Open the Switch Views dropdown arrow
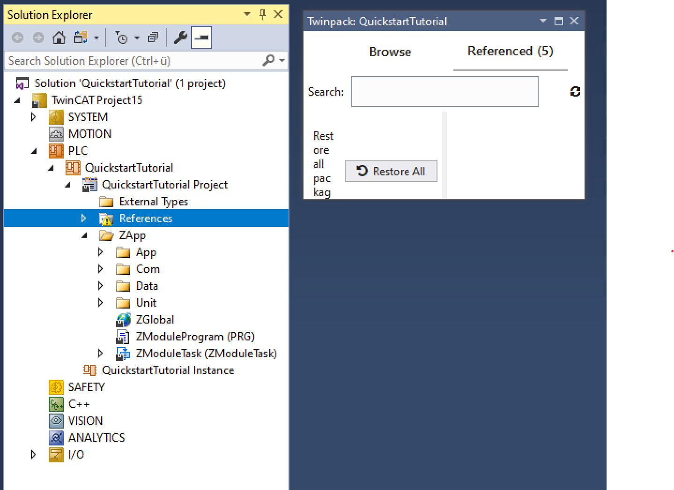This screenshot has height=490, width=674. click(96, 38)
